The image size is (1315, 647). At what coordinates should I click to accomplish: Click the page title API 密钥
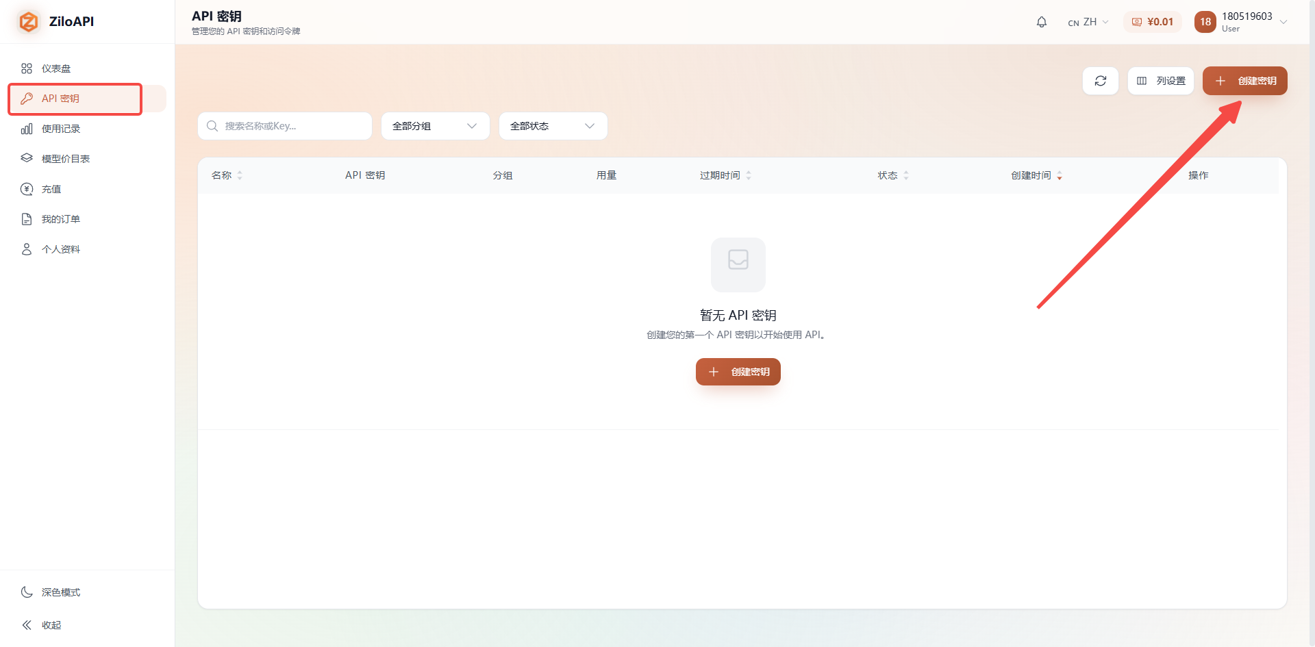point(216,16)
